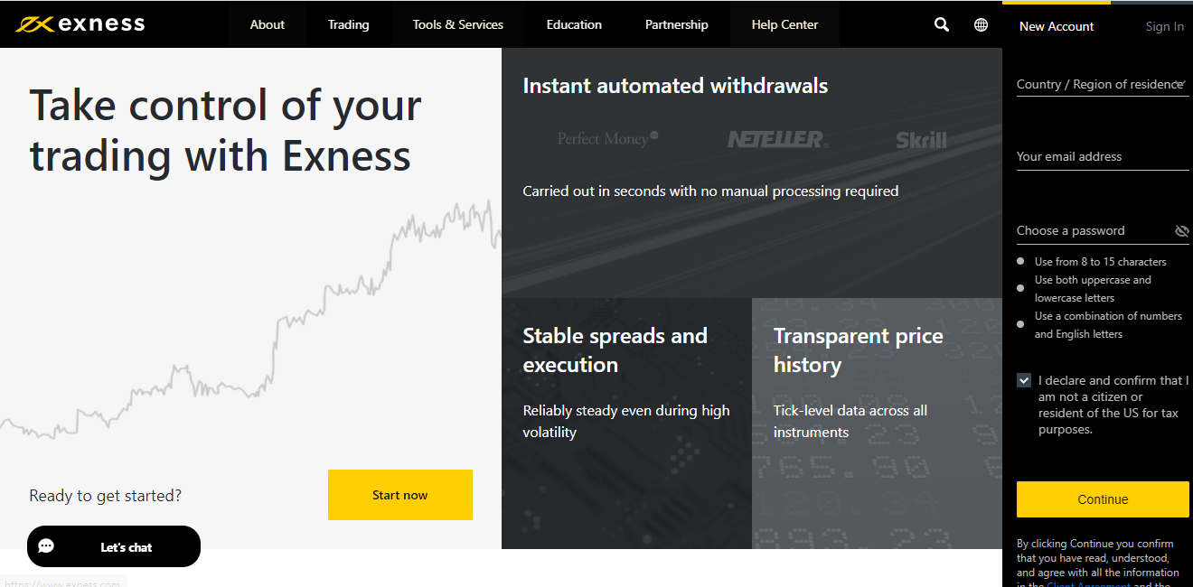Open the About menu
This screenshot has width=1193, height=587.
[x=268, y=24]
